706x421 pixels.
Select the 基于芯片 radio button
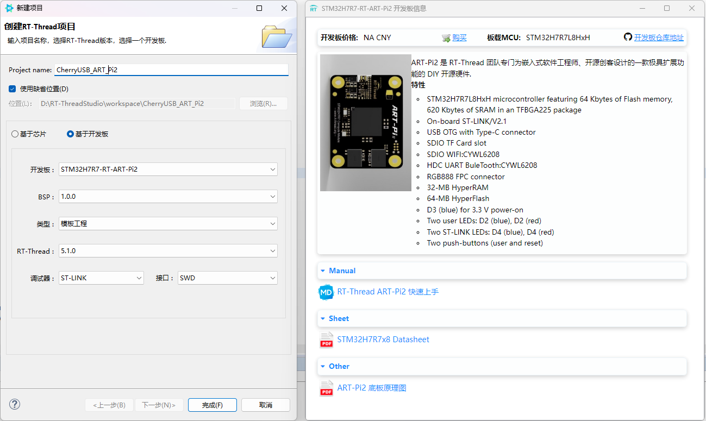tap(15, 134)
